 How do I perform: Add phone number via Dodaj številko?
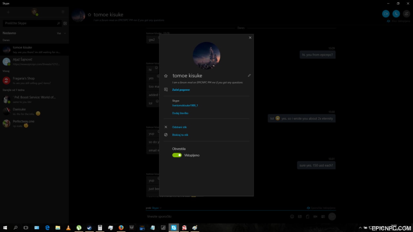point(180,113)
